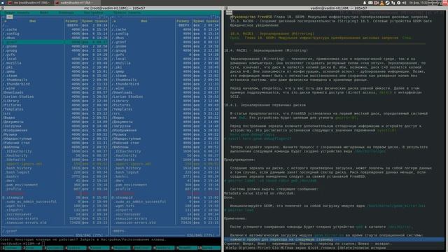This screenshot has width=448, height=252.
Task: Open the VLC cone tray icon
Action: coord(381,3)
